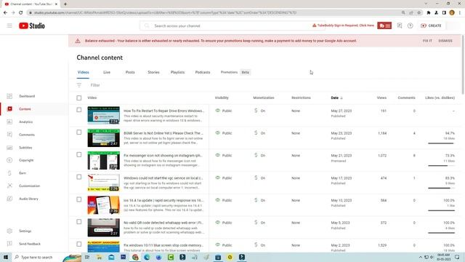This screenshot has width=465, height=262.
Task: Select the Restart To Repair Drive Errors video checkbox
Action: coord(79,110)
